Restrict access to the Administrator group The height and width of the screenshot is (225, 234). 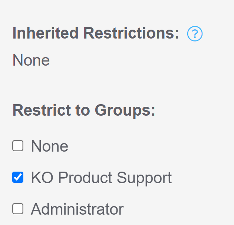(18, 209)
